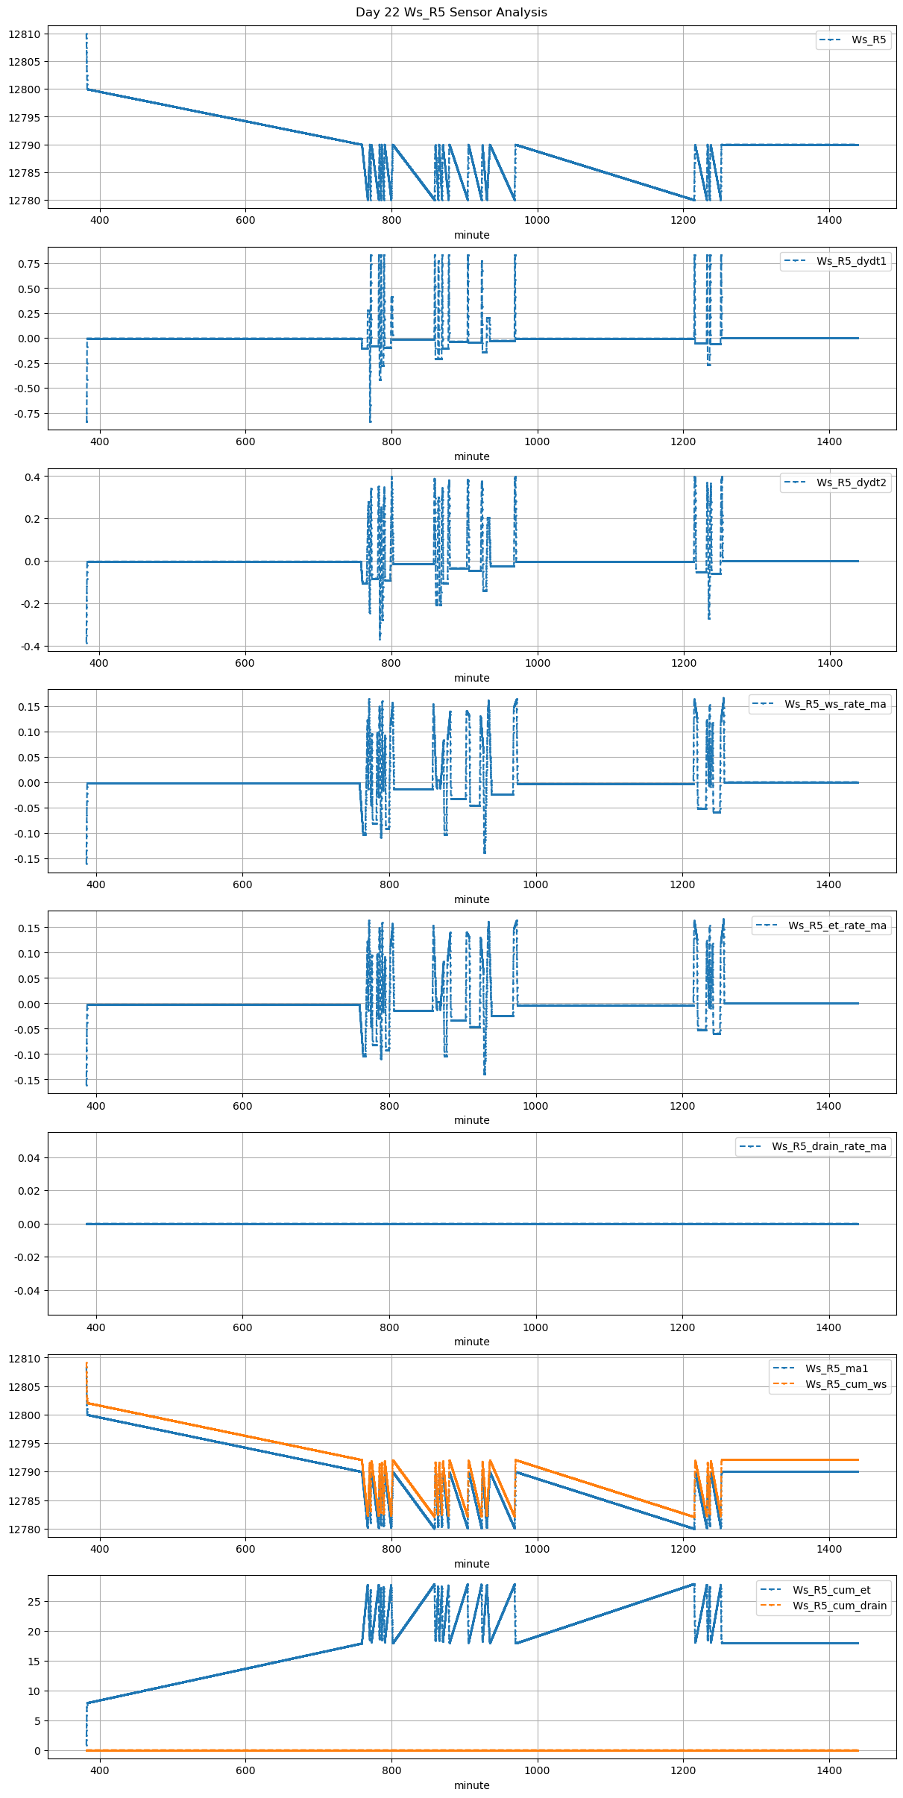The width and height of the screenshot is (903, 1798).
Task: Click the Ws_R5_ws_rate_ma legend text
Action: coord(835,703)
